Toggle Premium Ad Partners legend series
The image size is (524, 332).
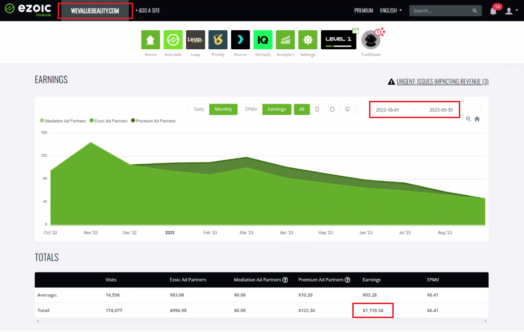point(153,121)
